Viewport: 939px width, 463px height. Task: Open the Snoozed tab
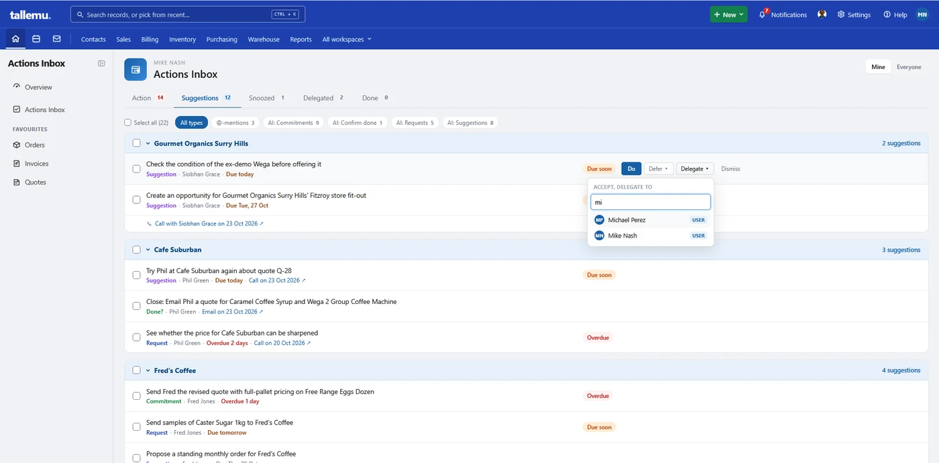(x=267, y=98)
